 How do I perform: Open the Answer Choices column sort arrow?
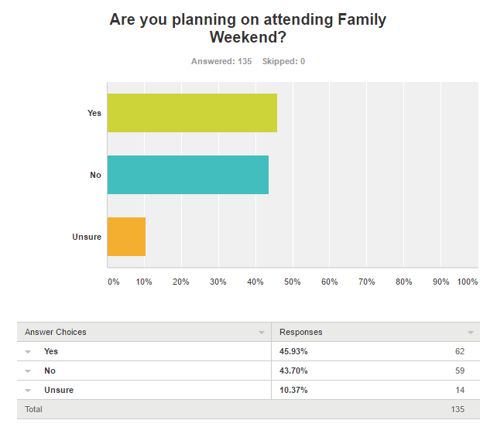(x=262, y=333)
